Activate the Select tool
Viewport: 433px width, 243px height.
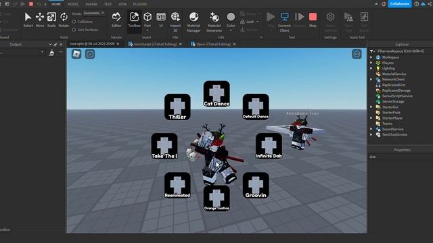click(28, 20)
